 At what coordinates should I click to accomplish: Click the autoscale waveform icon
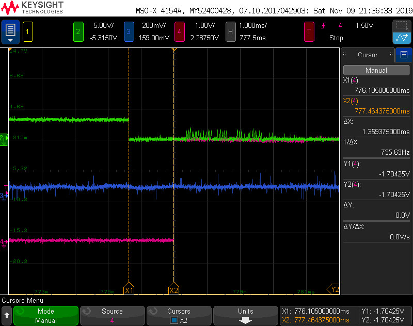coord(401,38)
